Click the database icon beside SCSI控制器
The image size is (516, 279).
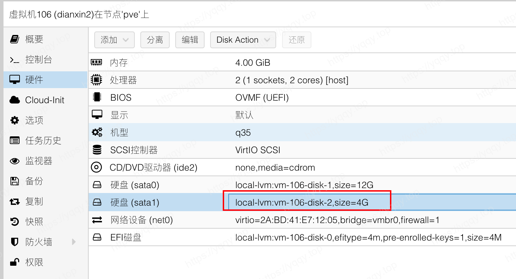pos(97,150)
